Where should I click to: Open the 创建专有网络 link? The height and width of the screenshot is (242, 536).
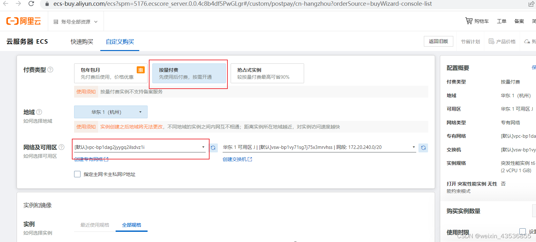[x=91, y=159]
